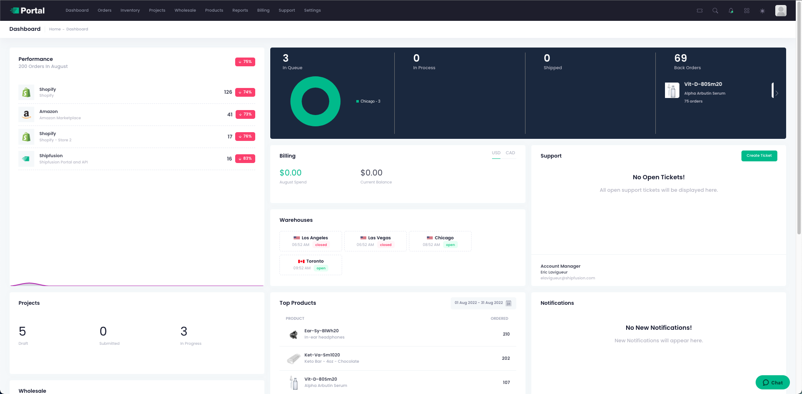This screenshot has height=394, width=802.
Task: Click the Amazon Marketplace icon
Action: (26, 114)
